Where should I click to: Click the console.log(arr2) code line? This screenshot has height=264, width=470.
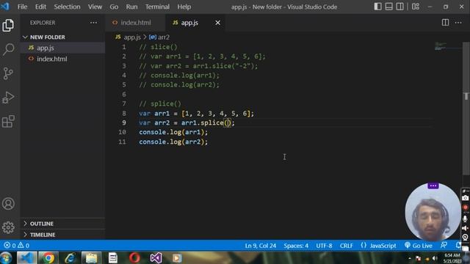coord(173,142)
